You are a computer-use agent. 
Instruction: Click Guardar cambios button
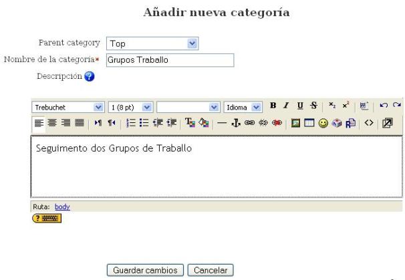coord(145,270)
